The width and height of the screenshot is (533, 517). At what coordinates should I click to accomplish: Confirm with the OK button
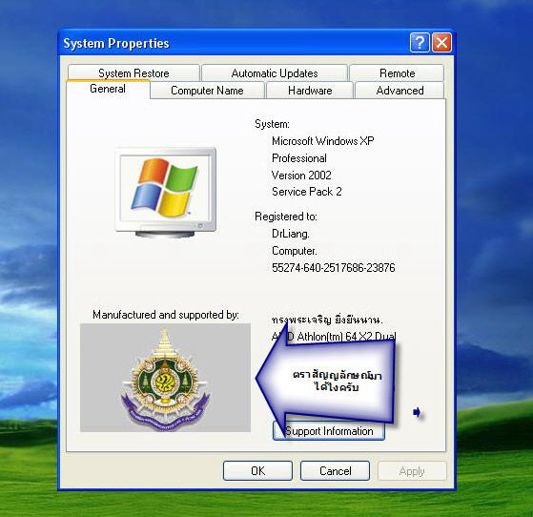point(257,471)
